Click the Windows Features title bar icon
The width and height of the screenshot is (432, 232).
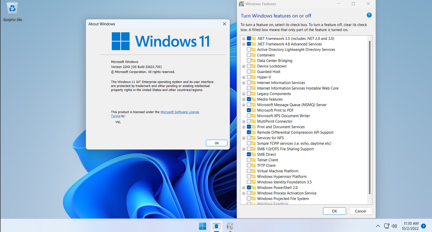(x=242, y=4)
